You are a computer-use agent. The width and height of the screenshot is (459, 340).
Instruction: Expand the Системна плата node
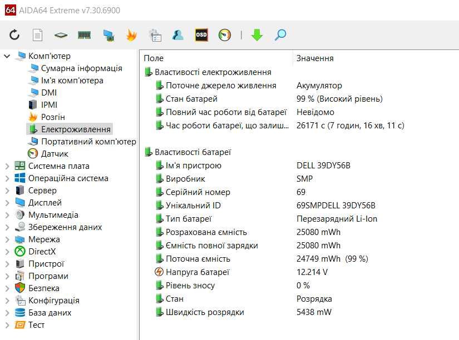click(7, 166)
